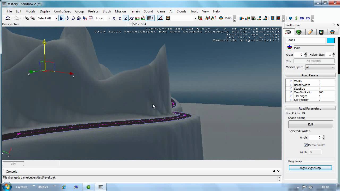Viewport: 340px width, 191px height.
Task: Open the Terrain menu
Action: [x=135, y=11]
